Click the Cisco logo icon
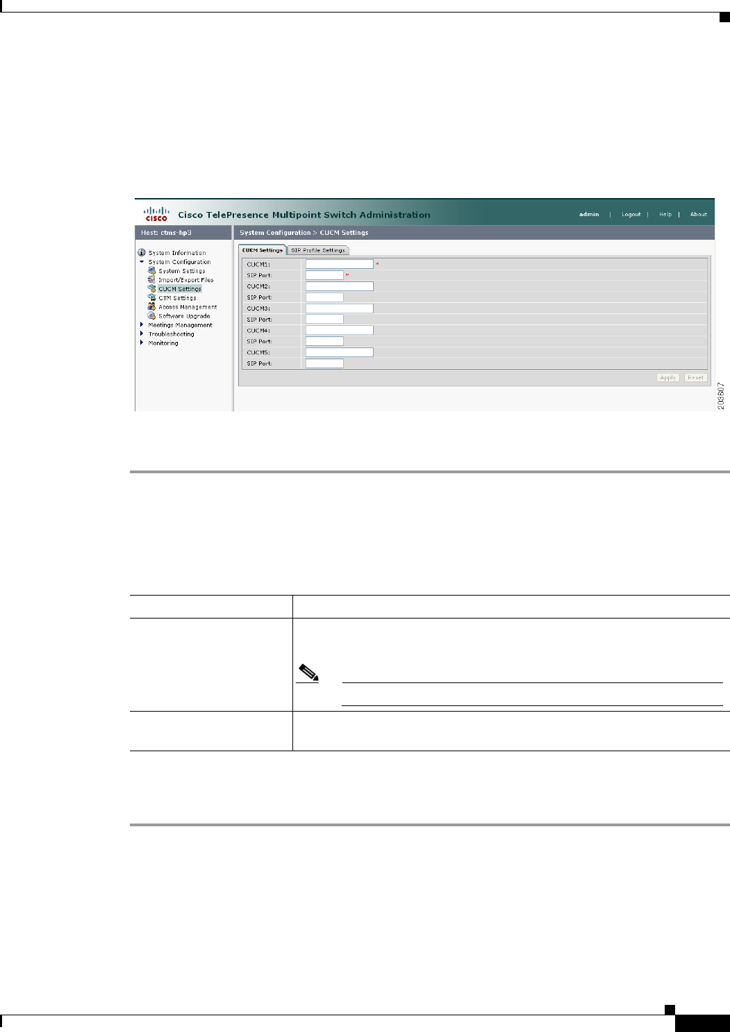This screenshot has width=730, height=1032. [156, 213]
